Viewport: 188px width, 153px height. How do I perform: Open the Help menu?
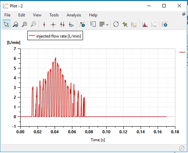93,15
